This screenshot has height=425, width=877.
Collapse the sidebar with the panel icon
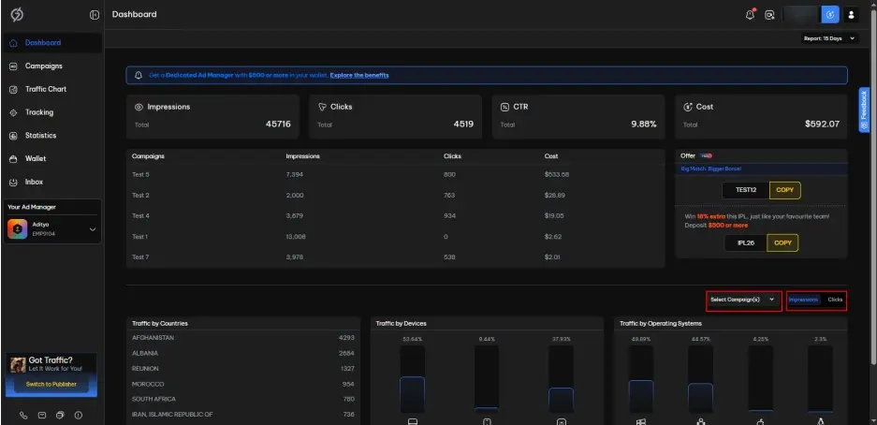pos(95,15)
